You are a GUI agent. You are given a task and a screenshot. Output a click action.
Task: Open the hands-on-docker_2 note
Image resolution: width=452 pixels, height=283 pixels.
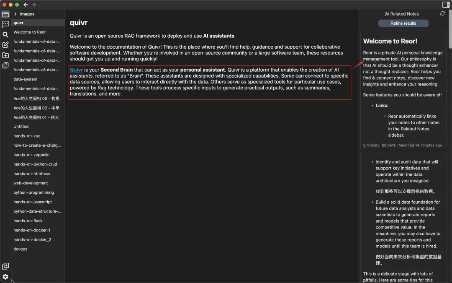38,240
